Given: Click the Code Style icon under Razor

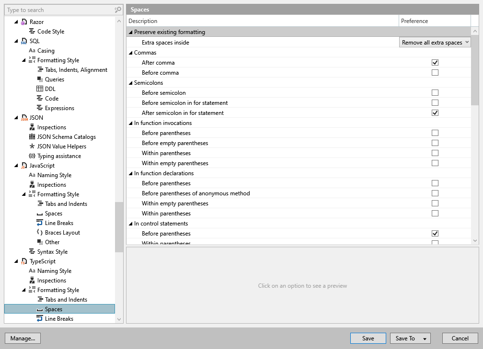Looking at the screenshot, I should (32, 32).
